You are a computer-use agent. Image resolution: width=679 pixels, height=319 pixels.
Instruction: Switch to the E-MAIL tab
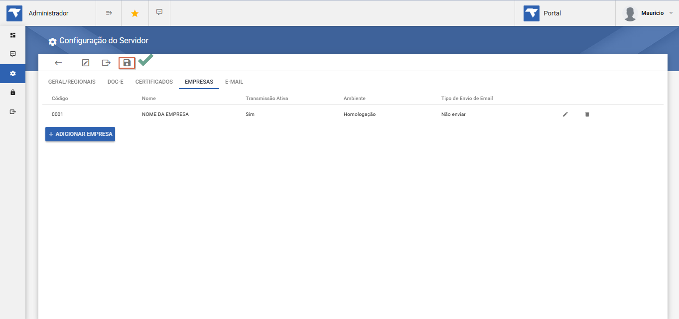234,82
